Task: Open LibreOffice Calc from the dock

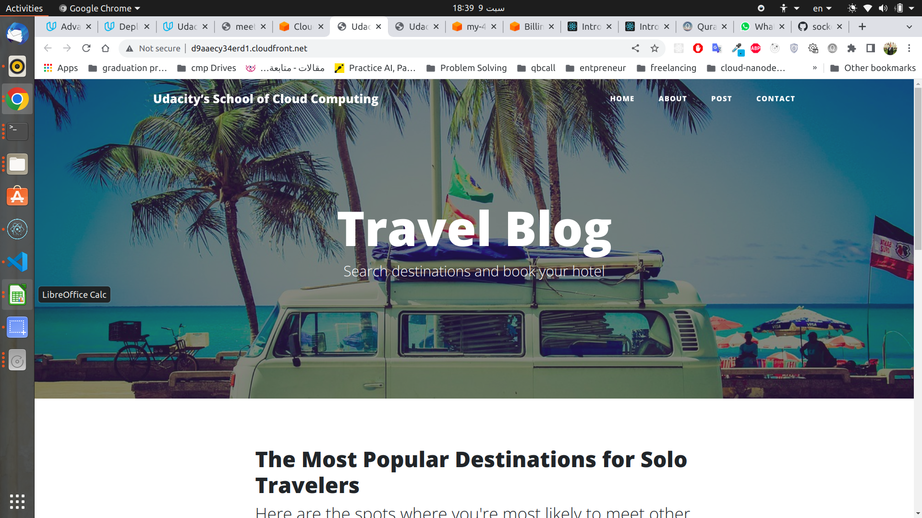Action: 17,294
